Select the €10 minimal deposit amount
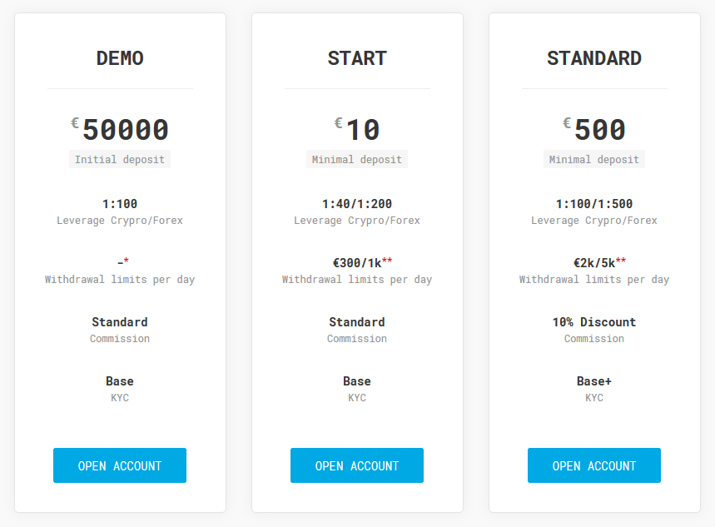 [x=357, y=130]
